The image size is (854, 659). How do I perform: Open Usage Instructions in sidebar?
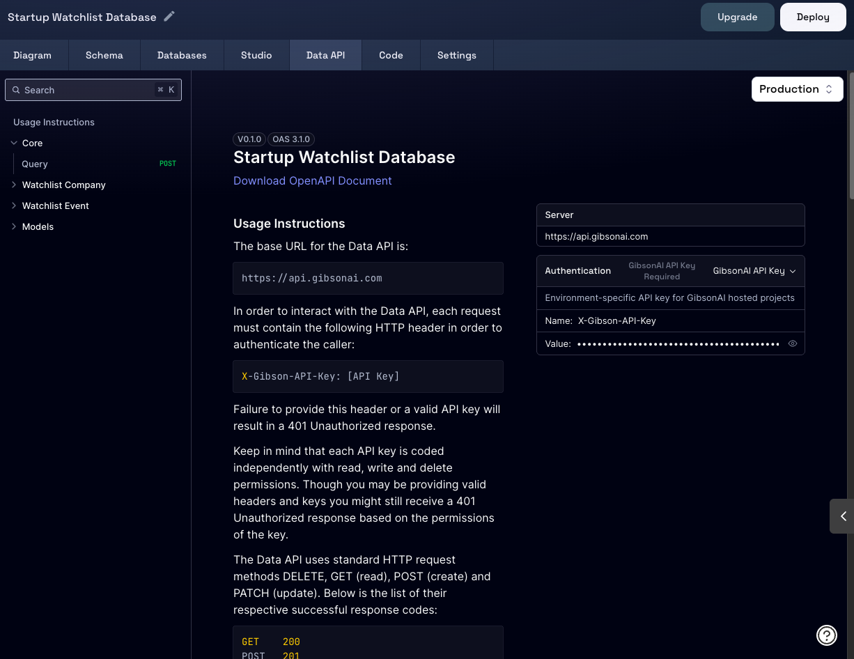(54, 122)
